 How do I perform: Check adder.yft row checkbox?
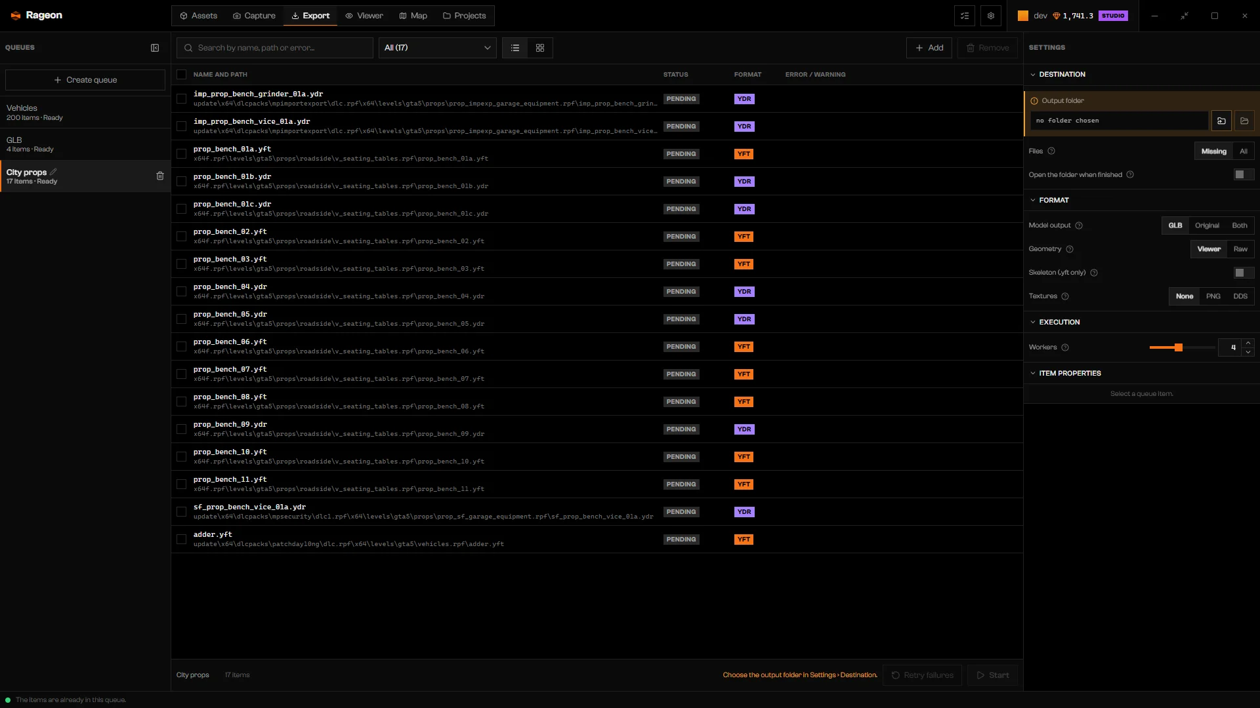click(182, 540)
